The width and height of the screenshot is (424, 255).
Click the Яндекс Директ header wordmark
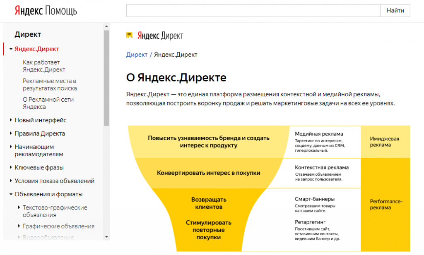160,36
